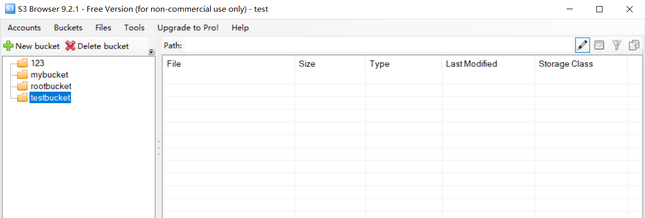Open the Files menu
This screenshot has width=645, height=218.
pos(103,28)
